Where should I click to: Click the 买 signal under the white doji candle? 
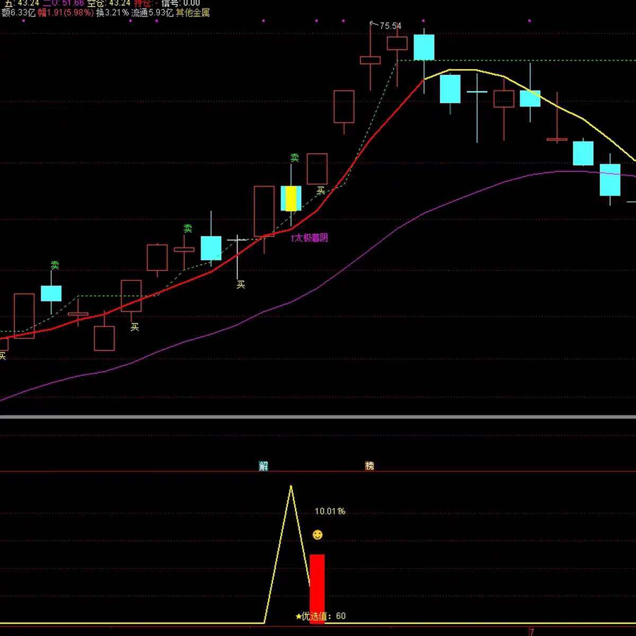[x=241, y=285]
